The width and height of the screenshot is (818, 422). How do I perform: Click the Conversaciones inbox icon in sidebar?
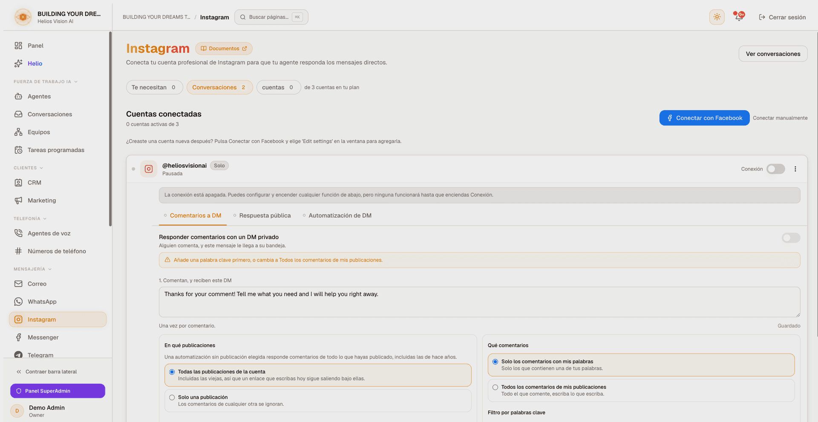[x=18, y=114]
